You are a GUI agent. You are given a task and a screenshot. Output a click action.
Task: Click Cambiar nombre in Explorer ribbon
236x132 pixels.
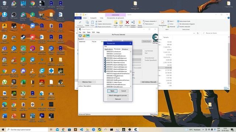click(133, 23)
